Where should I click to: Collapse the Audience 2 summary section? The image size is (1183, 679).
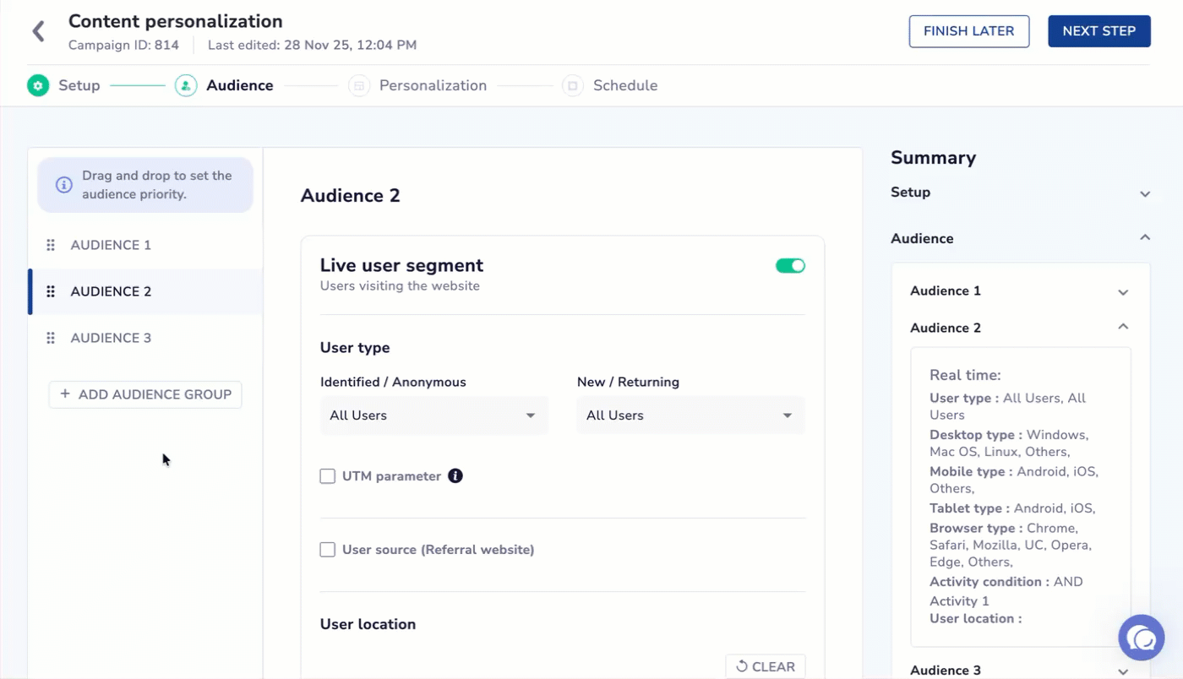[x=1123, y=327]
